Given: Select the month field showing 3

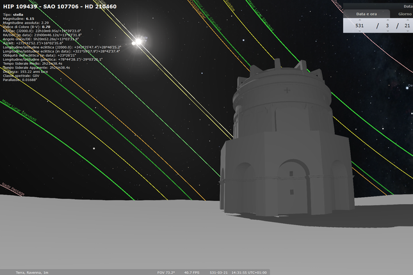Looking at the screenshot, I should pos(387,26).
